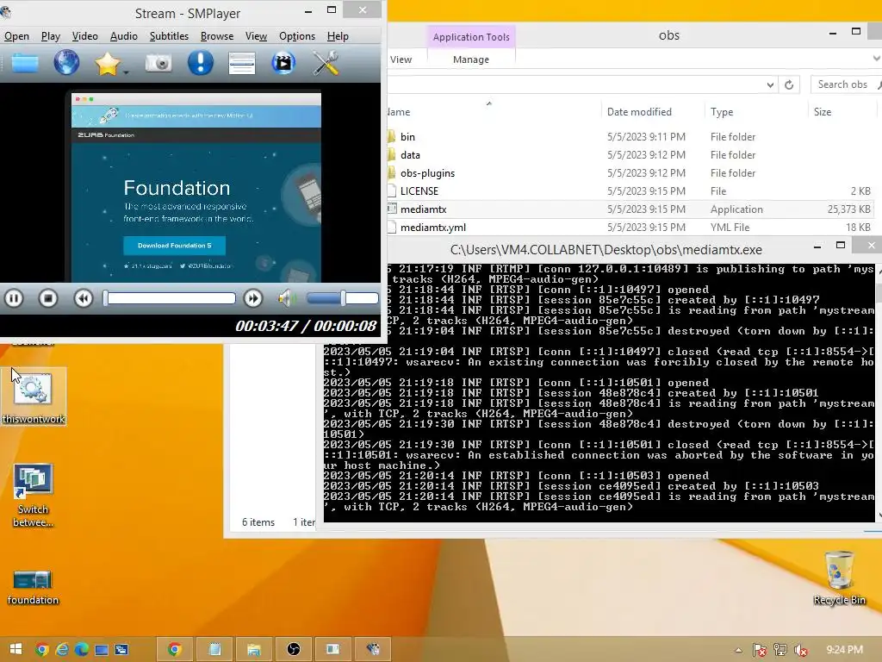The width and height of the screenshot is (882, 662).
Task: Show file information with the blue exclamation icon
Action: click(x=200, y=62)
